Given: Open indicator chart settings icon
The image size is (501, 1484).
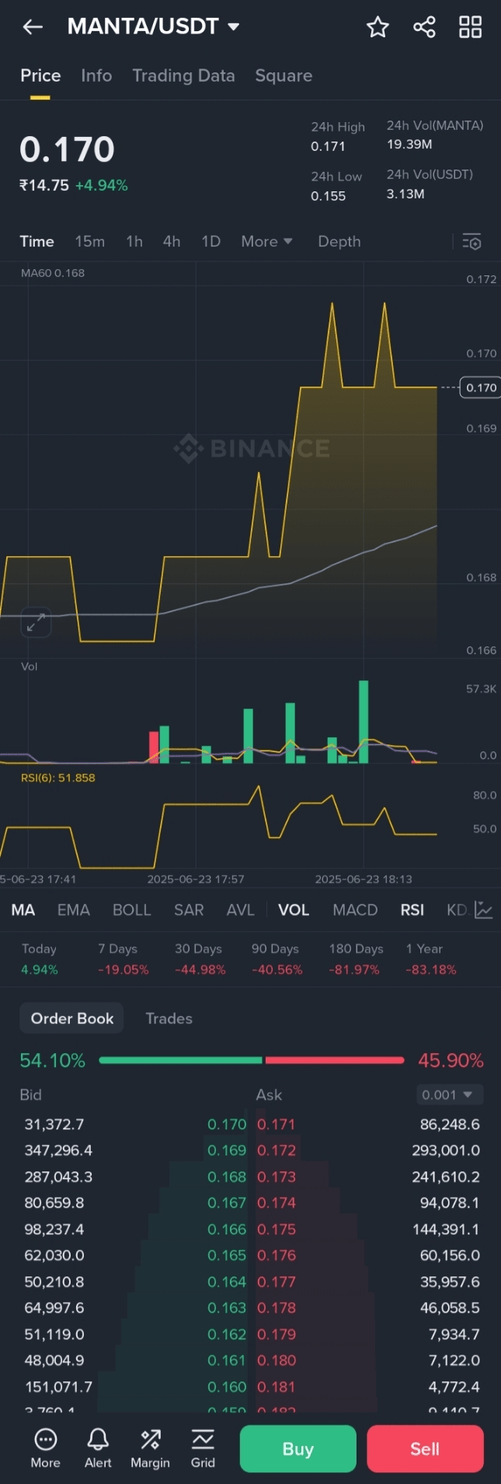Looking at the screenshot, I should 484,909.
